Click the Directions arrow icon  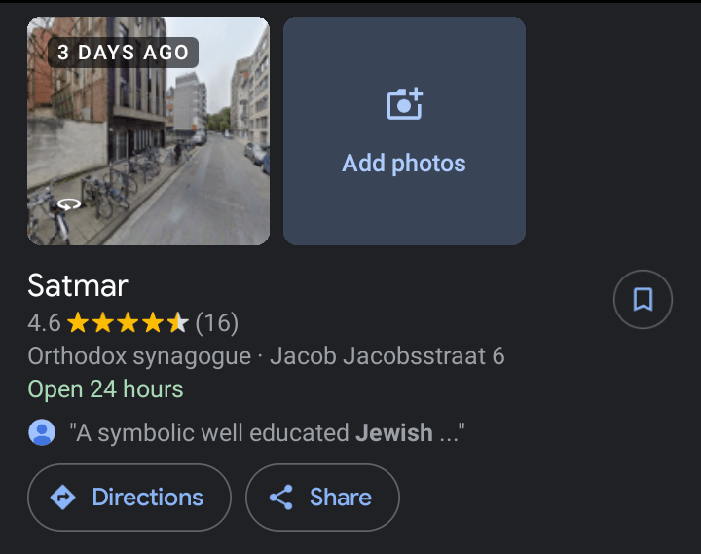coord(63,498)
